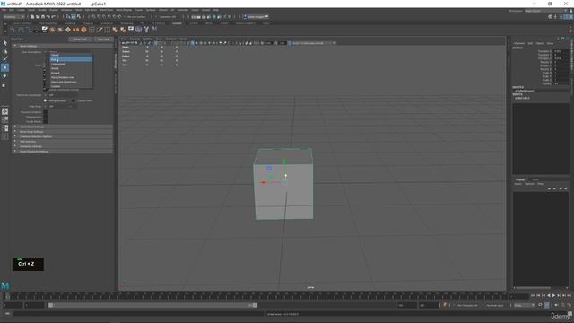The image size is (574, 323).
Task: Click the Reset Tool button
Action: pos(80,39)
